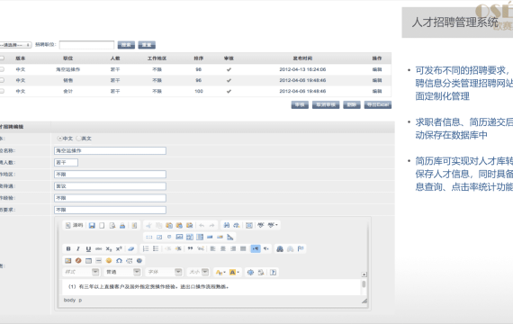Insert a form text field icon

pos(179,237)
